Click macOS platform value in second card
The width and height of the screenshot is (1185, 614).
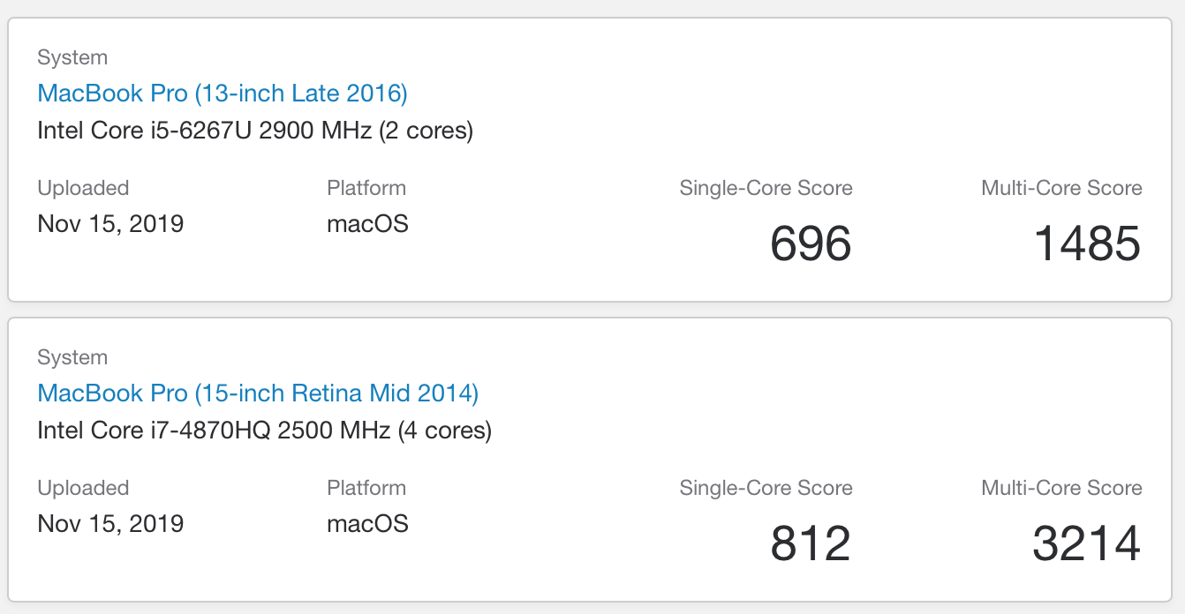tap(368, 524)
